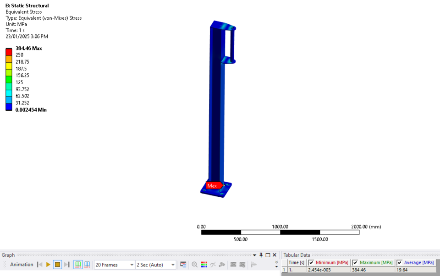Click the Animation label in the toolbar

pyautogui.click(x=21, y=265)
